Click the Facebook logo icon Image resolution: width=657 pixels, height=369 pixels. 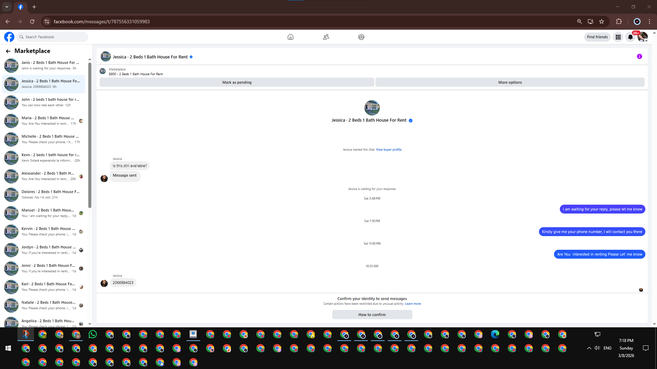click(x=9, y=37)
